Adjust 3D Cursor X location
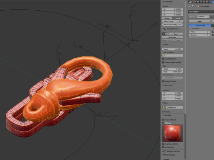 (173, 93)
